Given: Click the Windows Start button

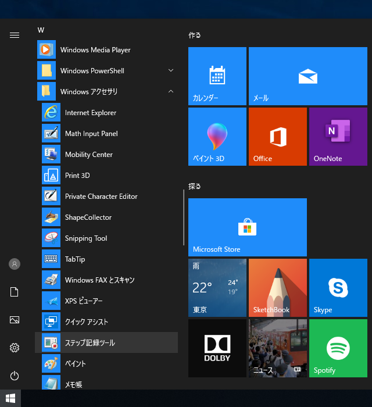Looking at the screenshot, I should tap(10, 398).
